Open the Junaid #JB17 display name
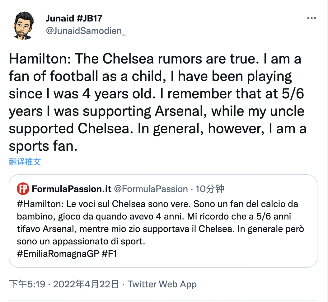This screenshot has width=328, height=302. (x=74, y=18)
